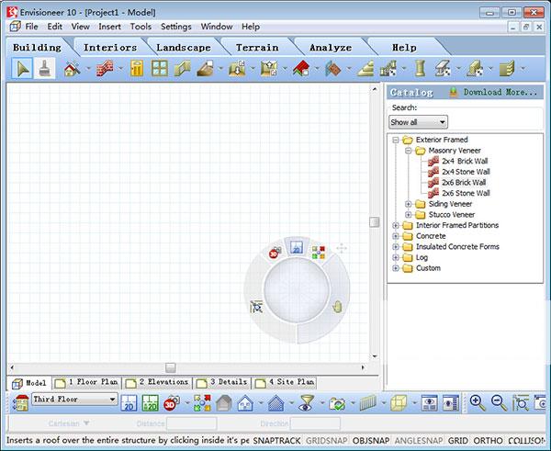Select the arrow selection tool
The image size is (551, 451).
pos(23,68)
